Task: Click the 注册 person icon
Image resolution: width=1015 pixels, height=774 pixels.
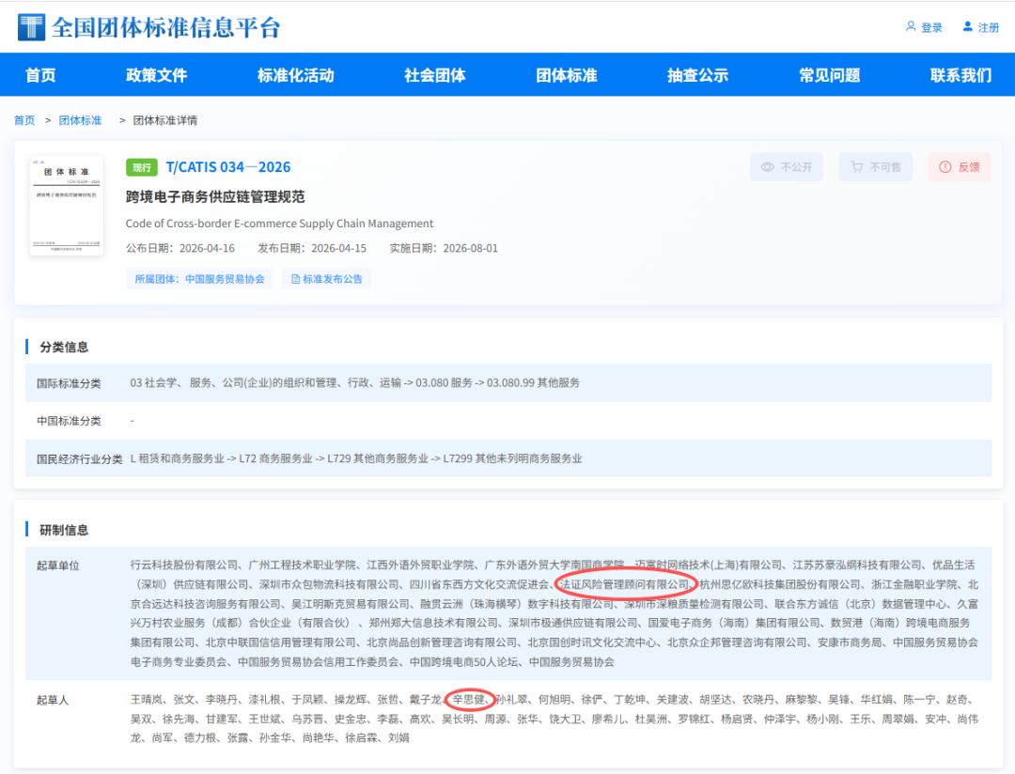Action: pyautogui.click(x=968, y=26)
